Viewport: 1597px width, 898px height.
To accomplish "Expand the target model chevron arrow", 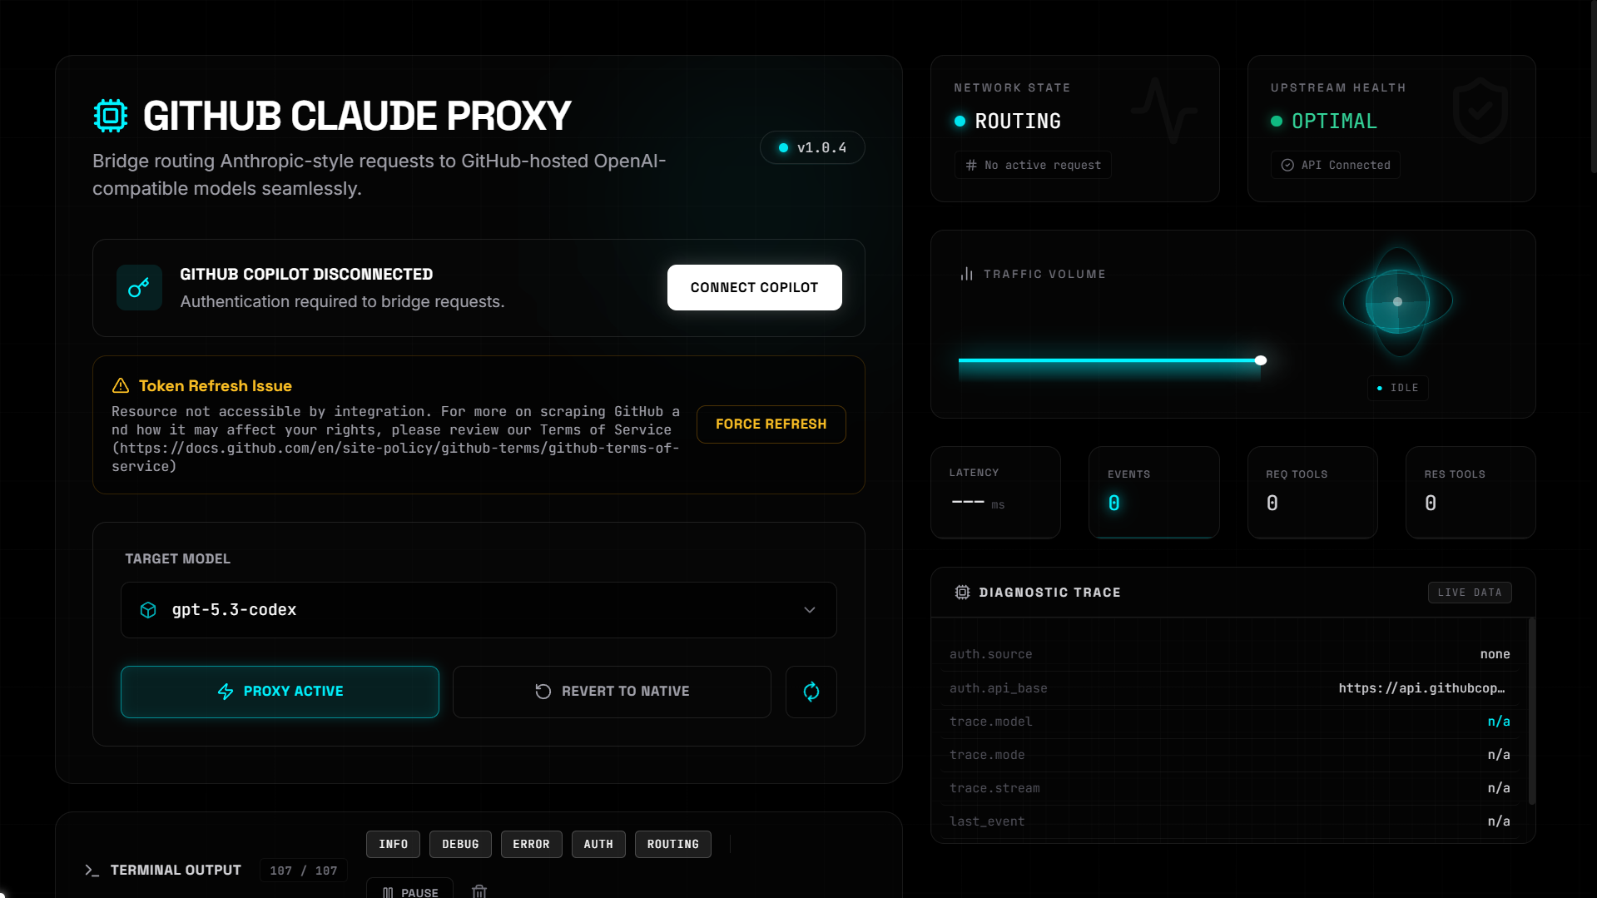I will (810, 610).
